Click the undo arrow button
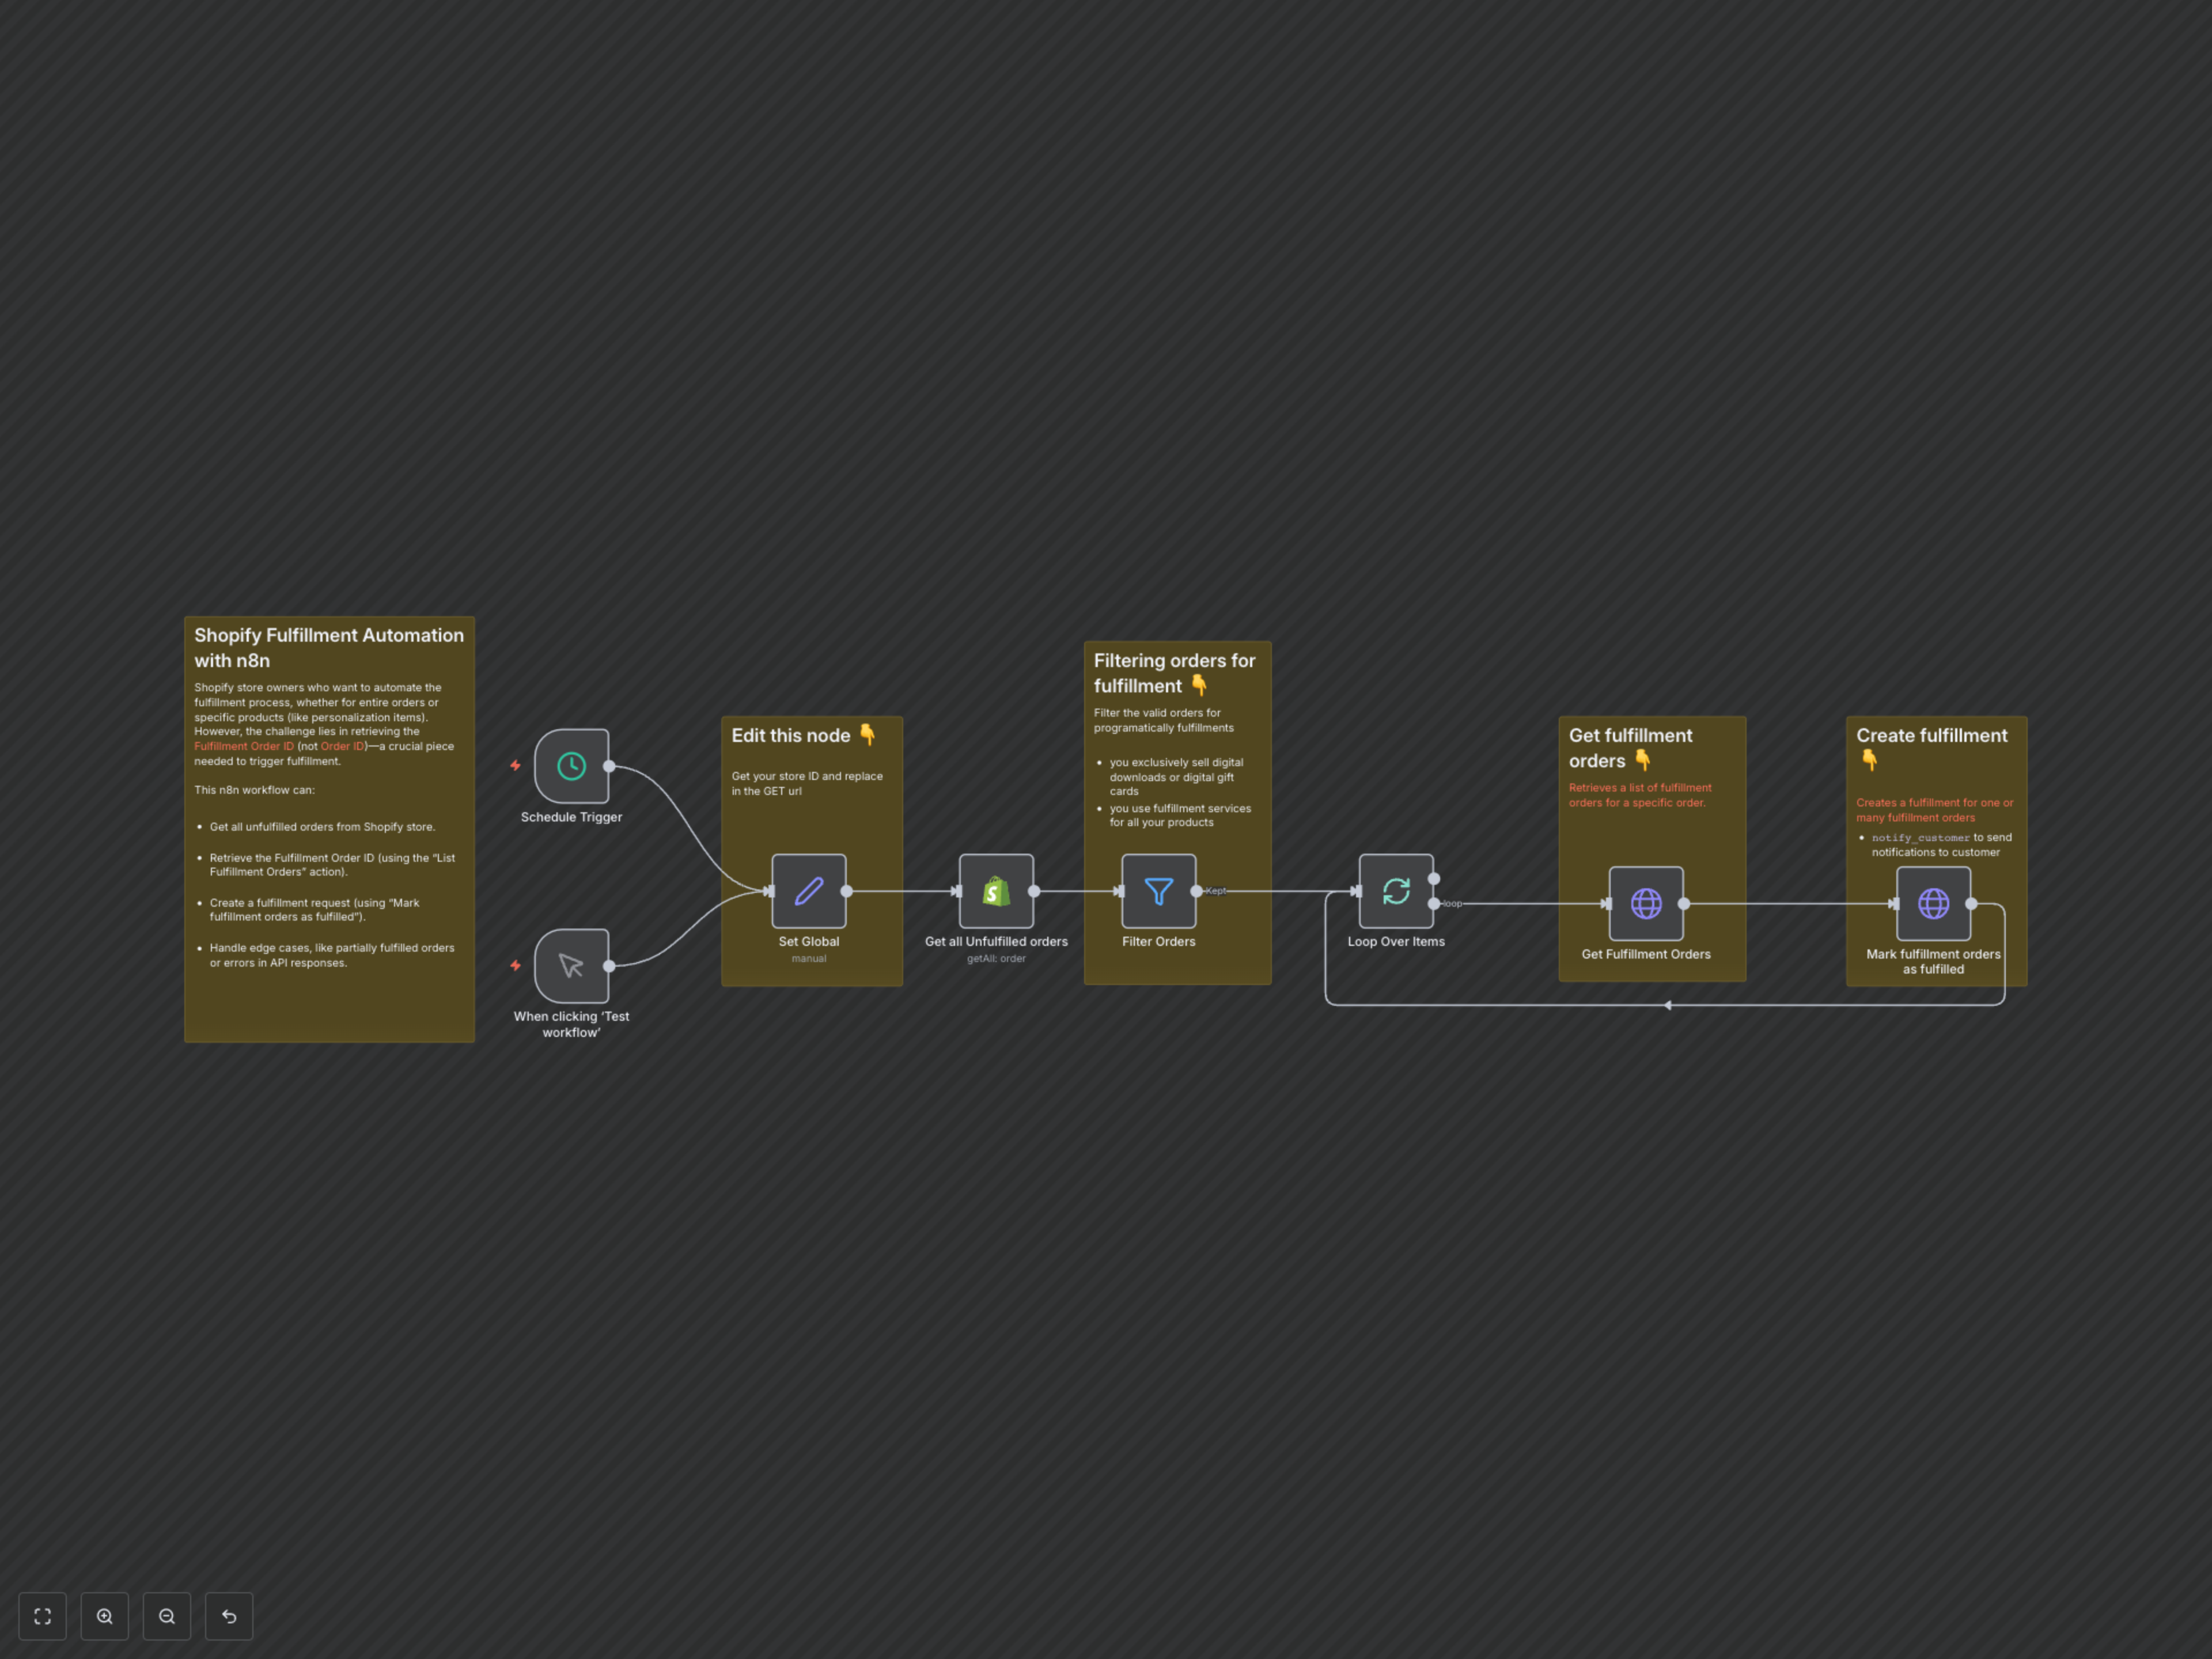This screenshot has width=2212, height=1659. pyautogui.click(x=229, y=1616)
